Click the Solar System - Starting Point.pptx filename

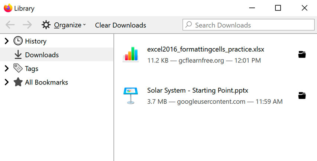tap(197, 90)
